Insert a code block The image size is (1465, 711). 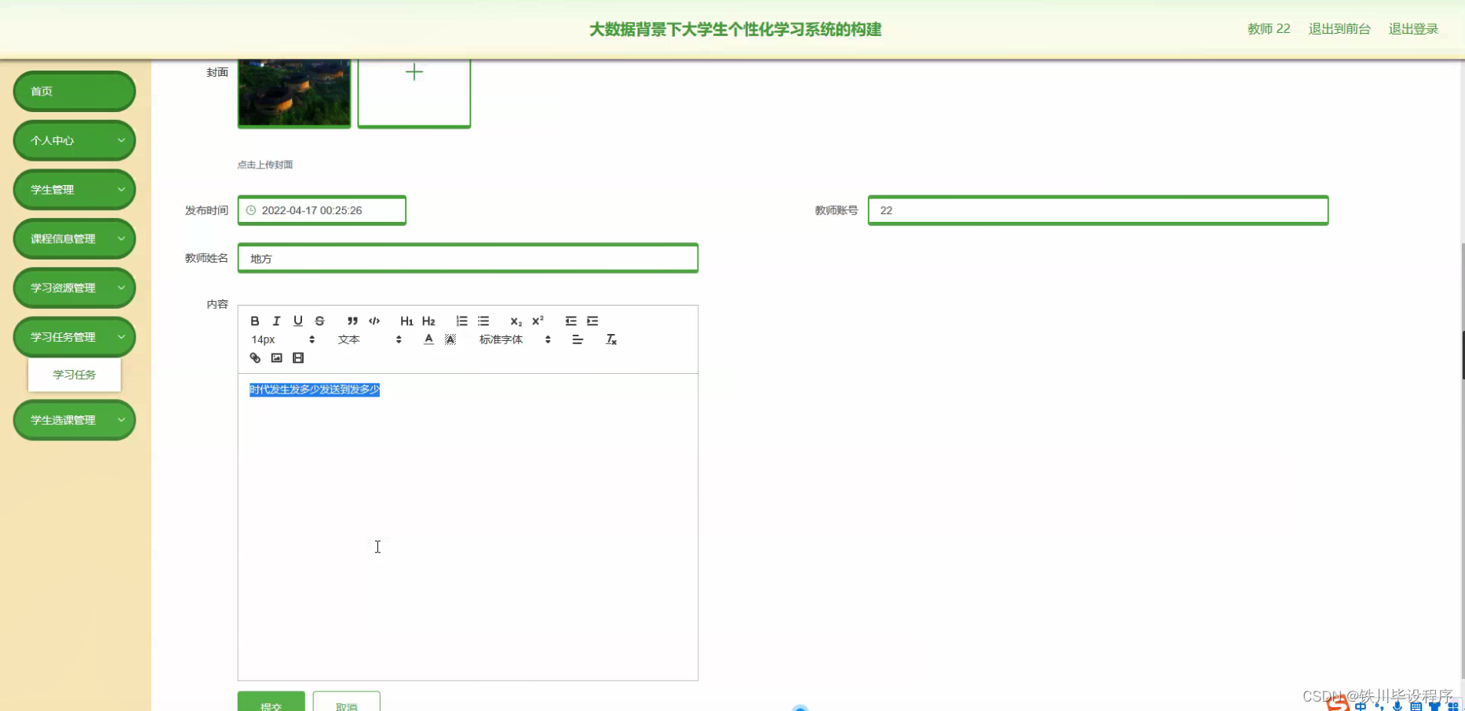pyautogui.click(x=374, y=321)
